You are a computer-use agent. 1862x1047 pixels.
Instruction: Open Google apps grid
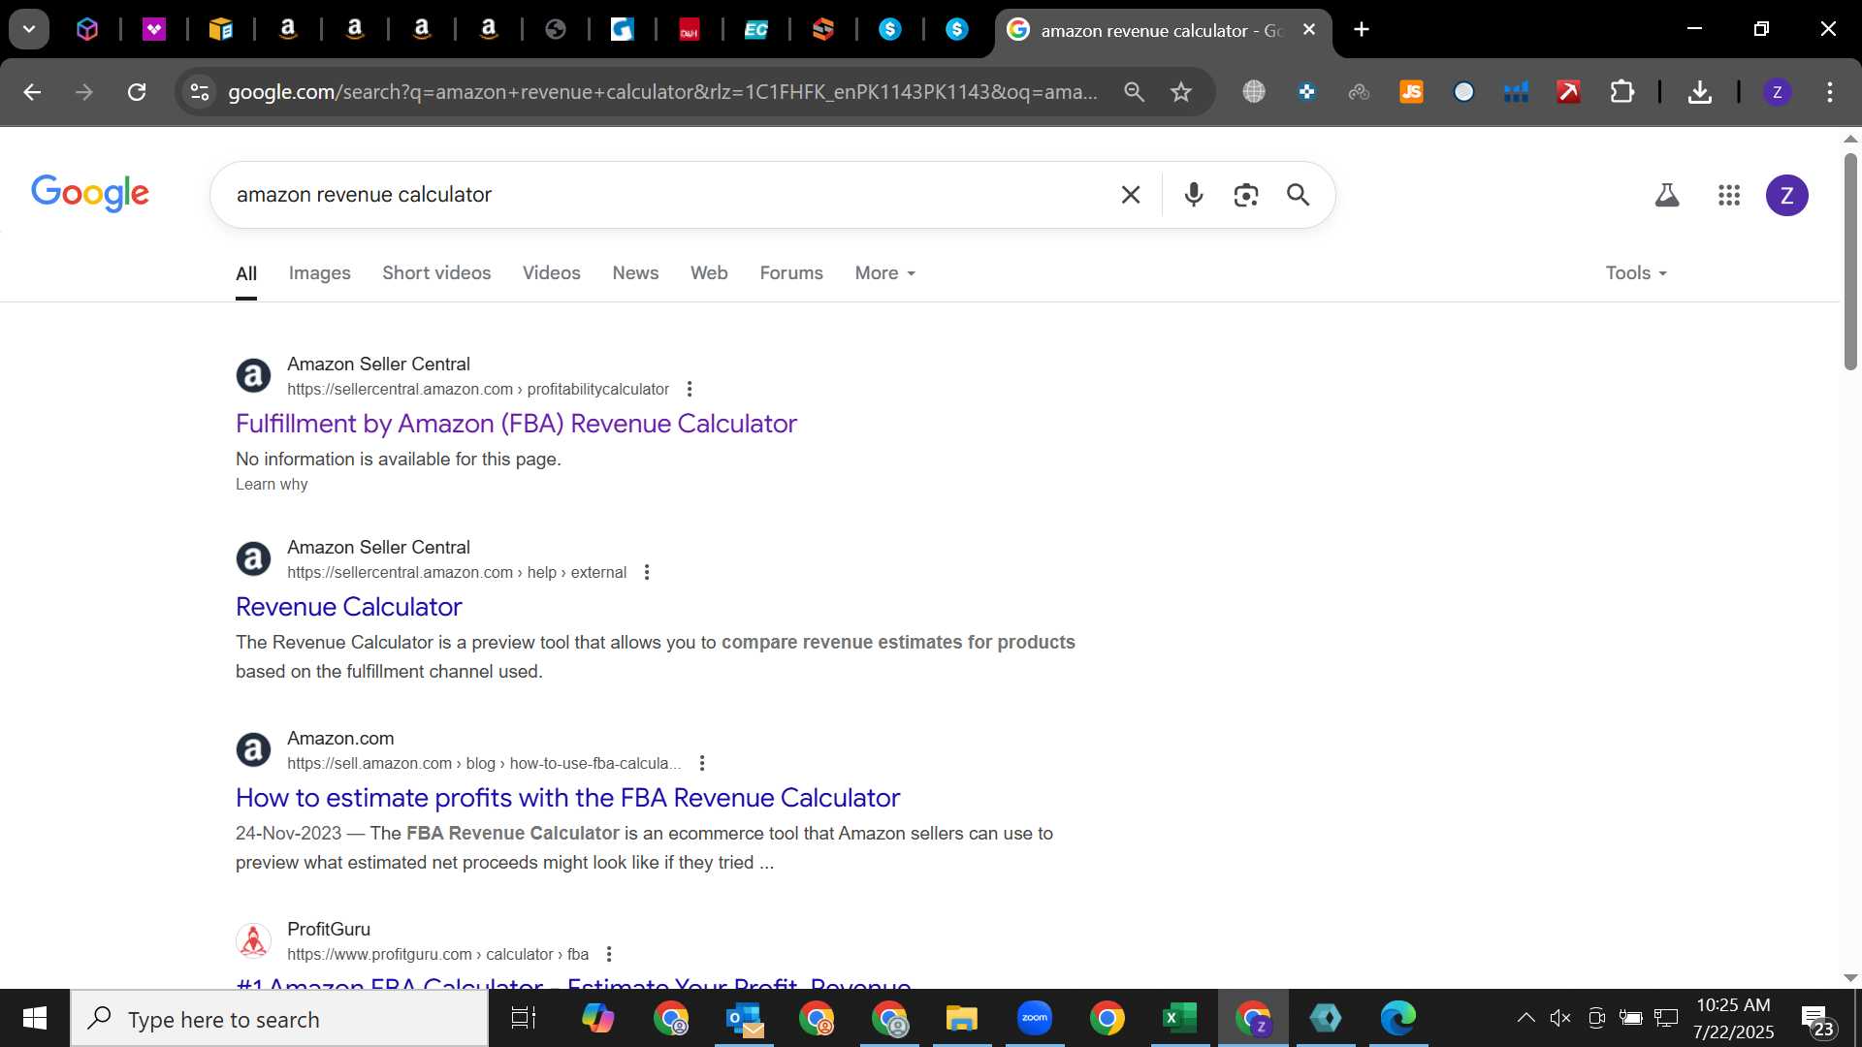point(1729,195)
